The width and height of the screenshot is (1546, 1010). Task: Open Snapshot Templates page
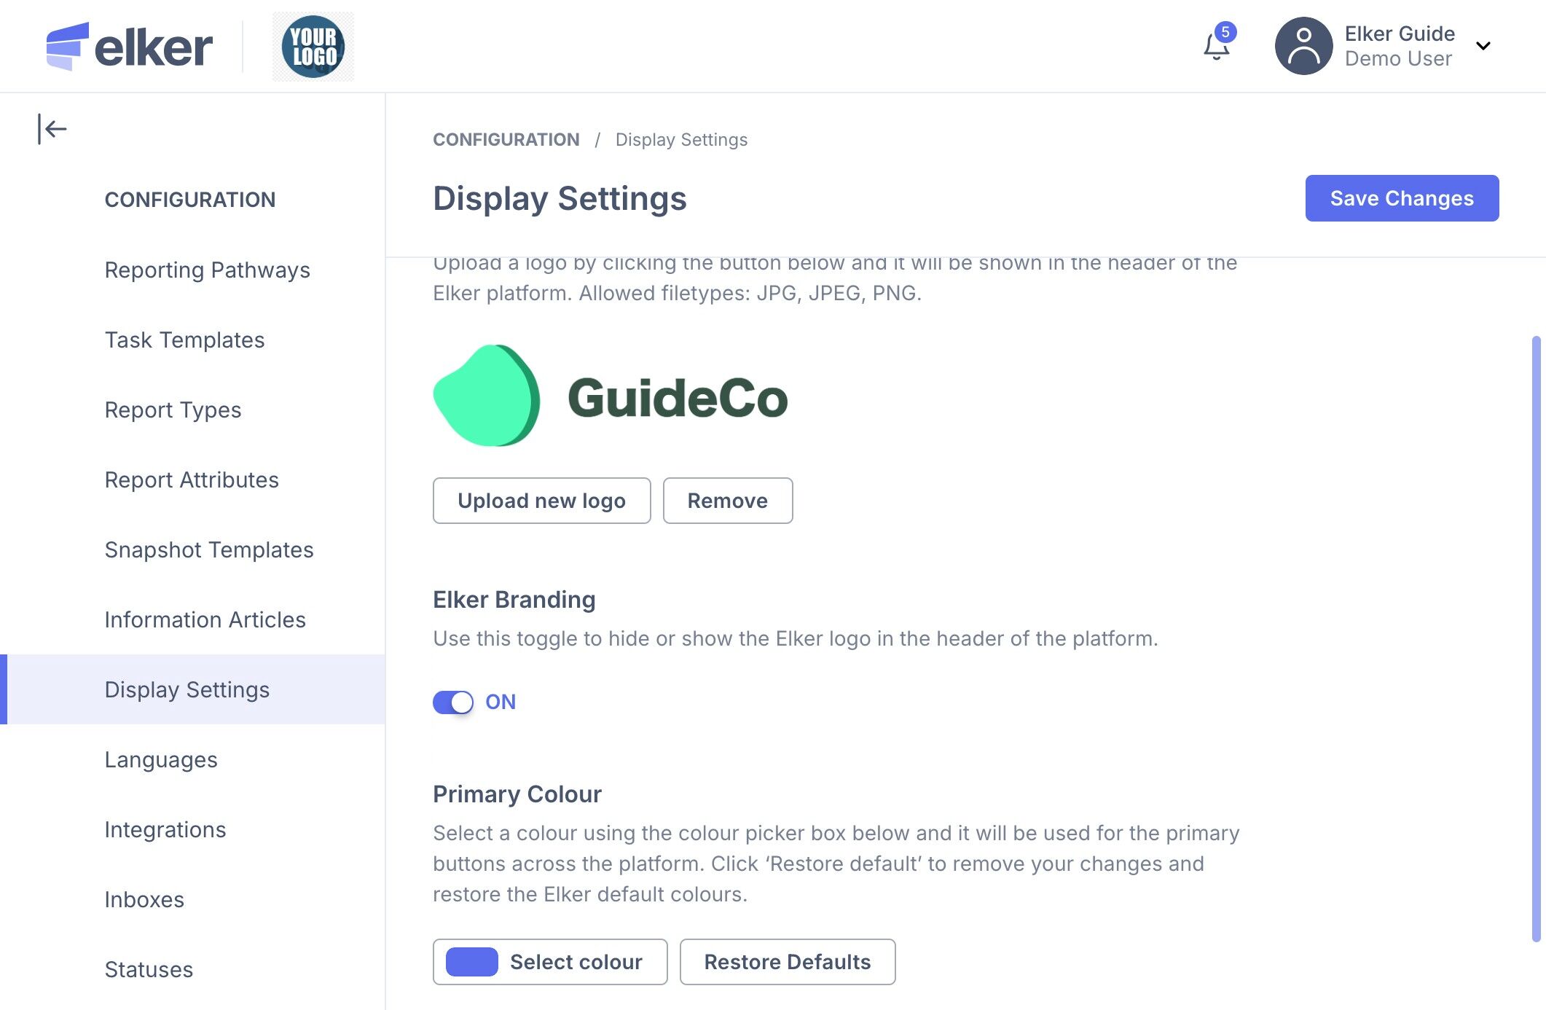(x=208, y=549)
